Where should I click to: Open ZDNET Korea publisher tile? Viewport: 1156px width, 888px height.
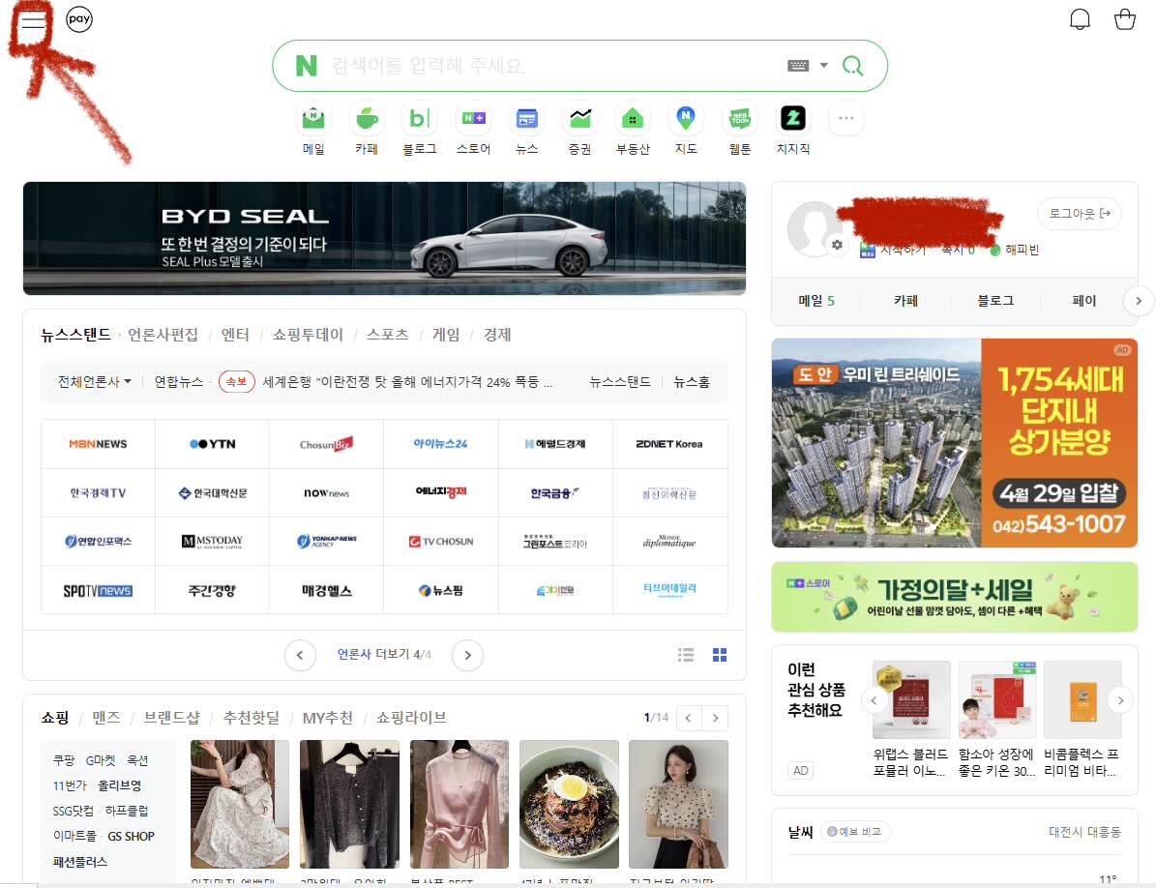(669, 444)
